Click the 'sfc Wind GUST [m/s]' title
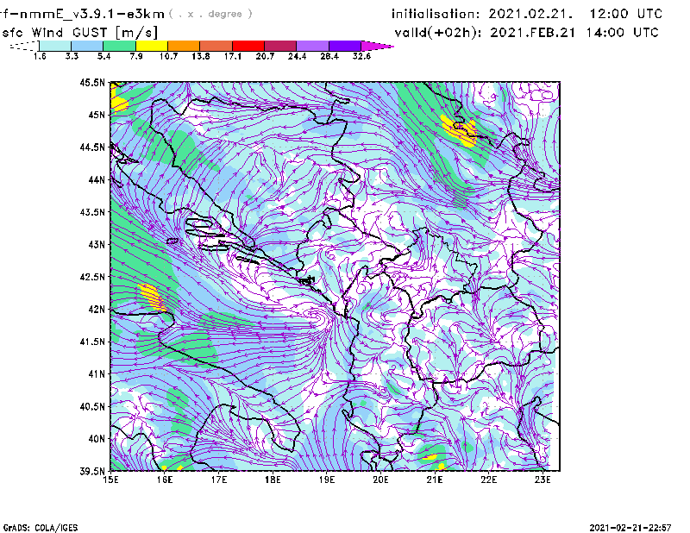Image resolution: width=690 pixels, height=533 pixels. click(x=79, y=33)
